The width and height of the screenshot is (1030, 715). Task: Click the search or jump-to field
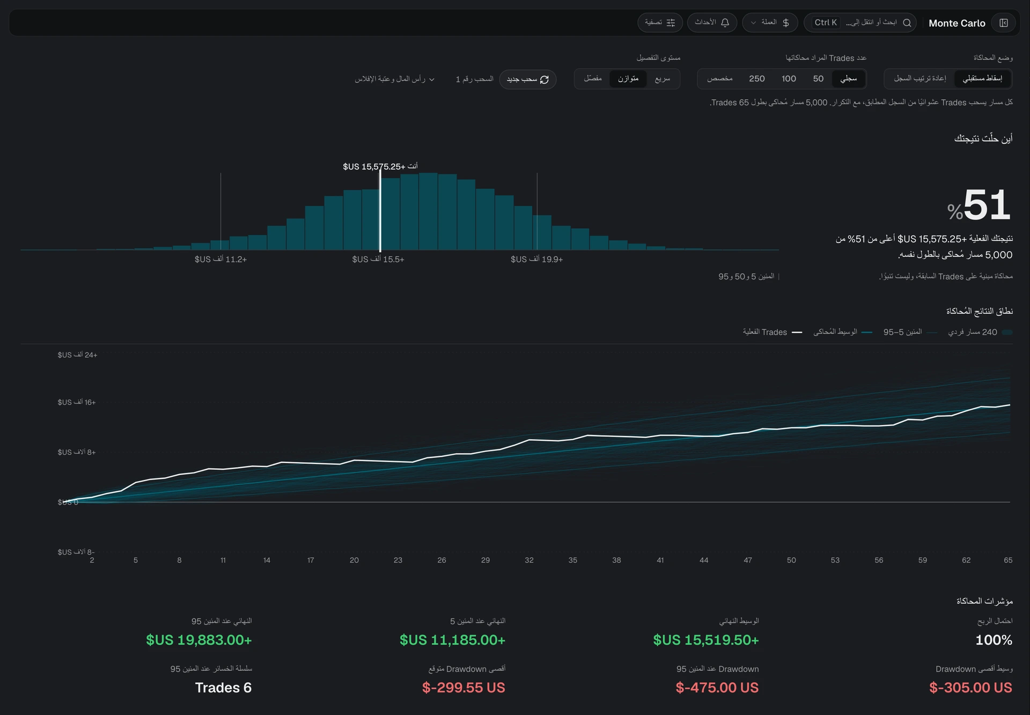tap(860, 23)
